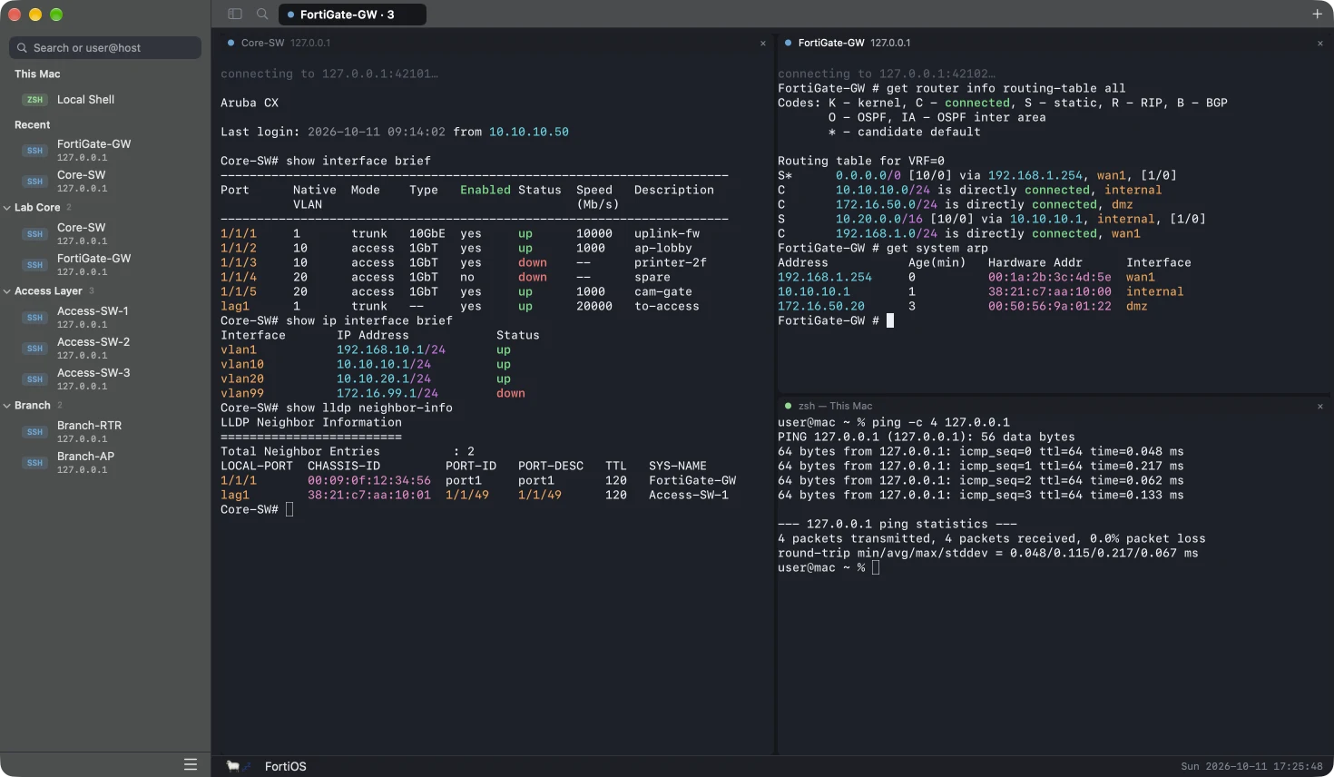This screenshot has width=1334, height=777.
Task: Collapse the Access Layer group
Action: pyautogui.click(x=7, y=291)
